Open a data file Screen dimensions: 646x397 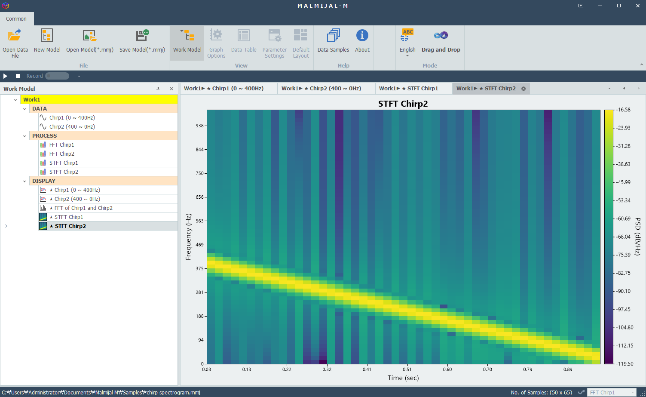(15, 43)
